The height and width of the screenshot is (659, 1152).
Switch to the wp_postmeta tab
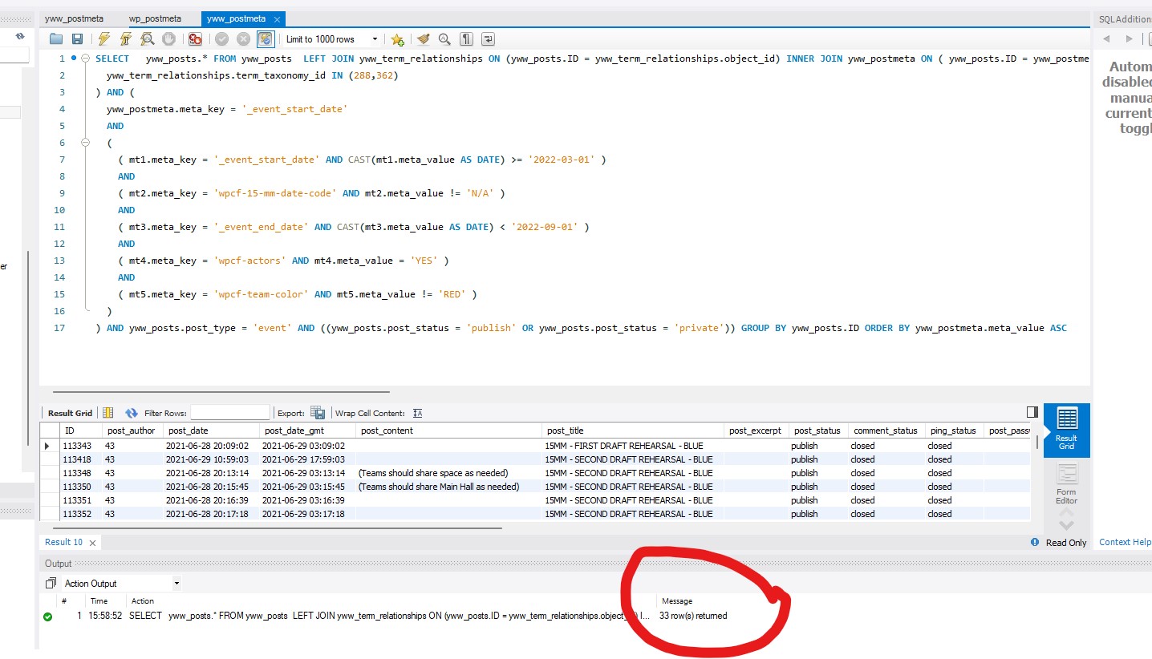155,18
